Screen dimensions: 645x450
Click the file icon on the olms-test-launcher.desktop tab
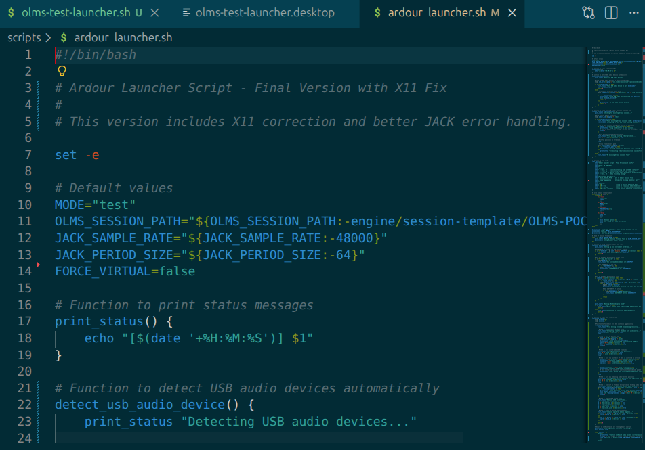click(186, 12)
